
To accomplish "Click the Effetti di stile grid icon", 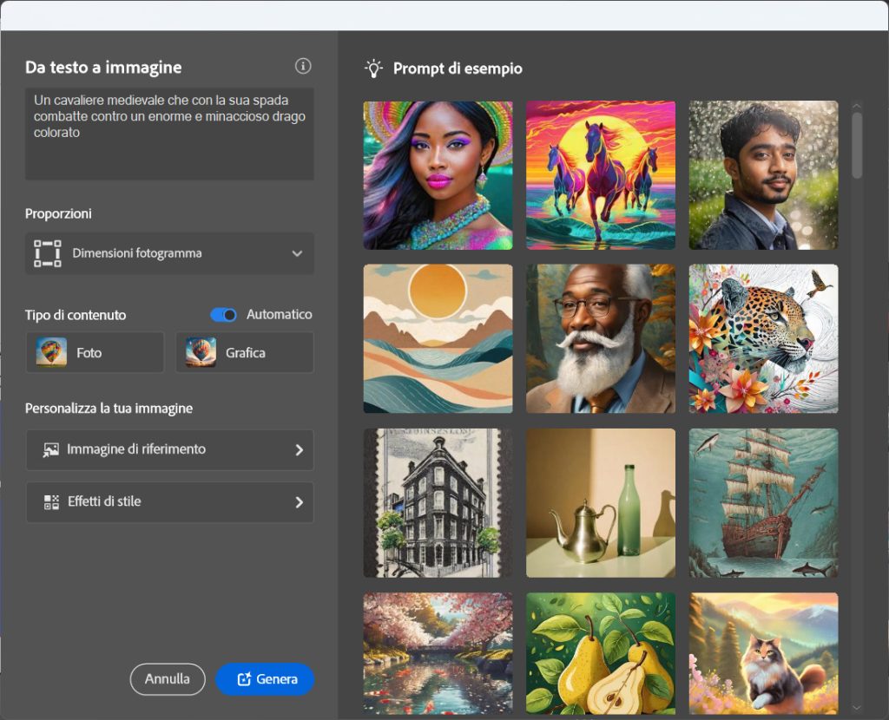I will (x=51, y=502).
